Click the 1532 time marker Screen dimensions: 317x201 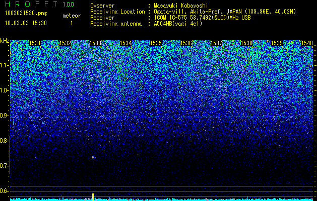(65, 43)
